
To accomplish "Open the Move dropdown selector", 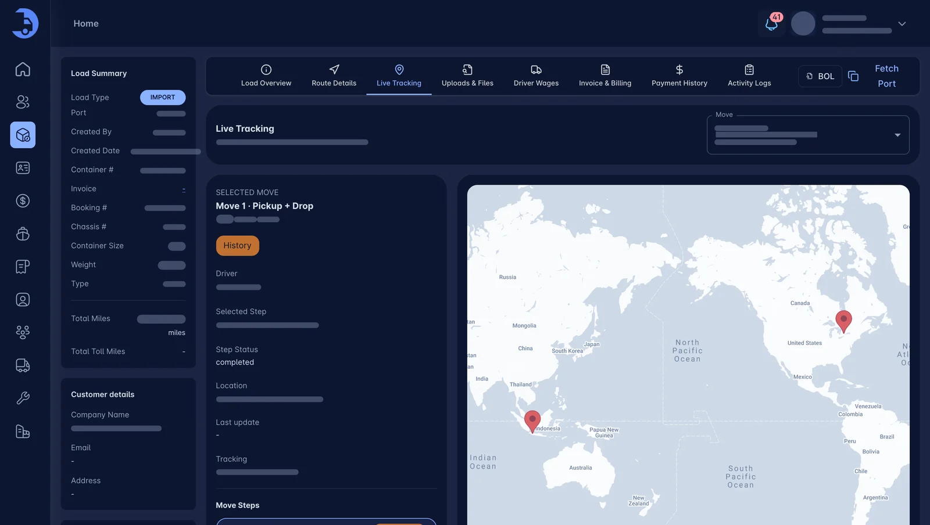I will 808,135.
